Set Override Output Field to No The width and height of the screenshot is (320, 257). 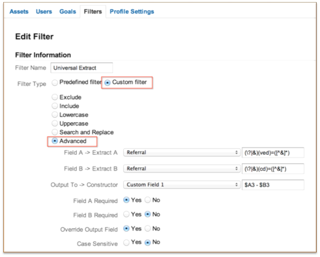point(147,228)
